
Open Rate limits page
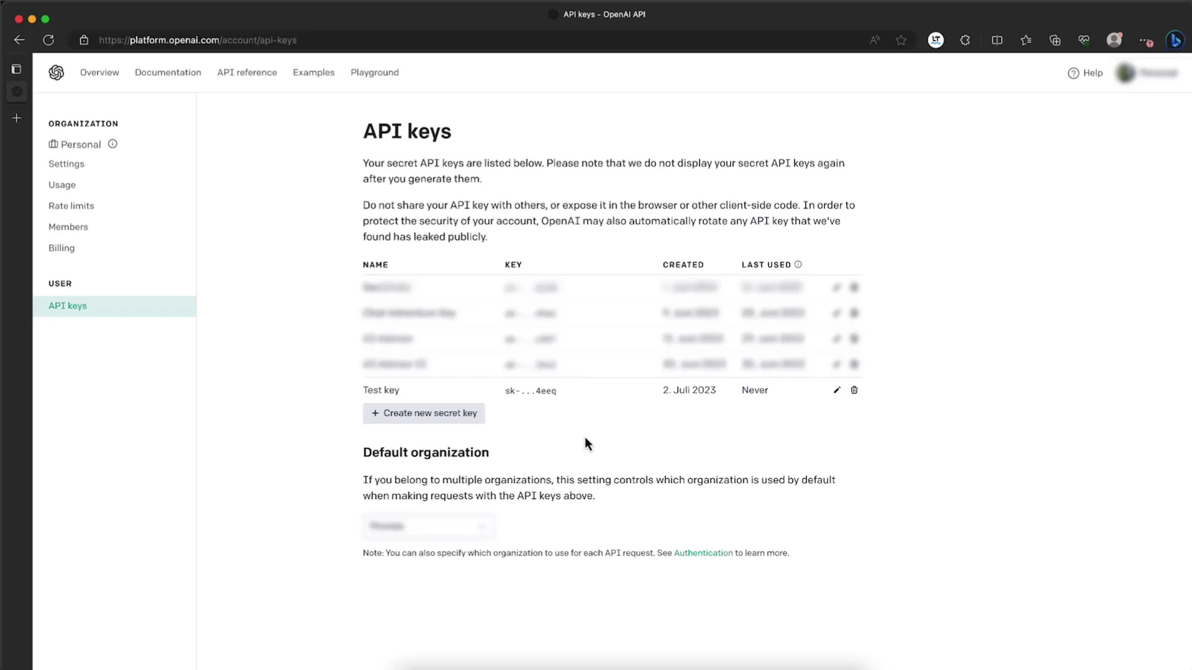(71, 206)
